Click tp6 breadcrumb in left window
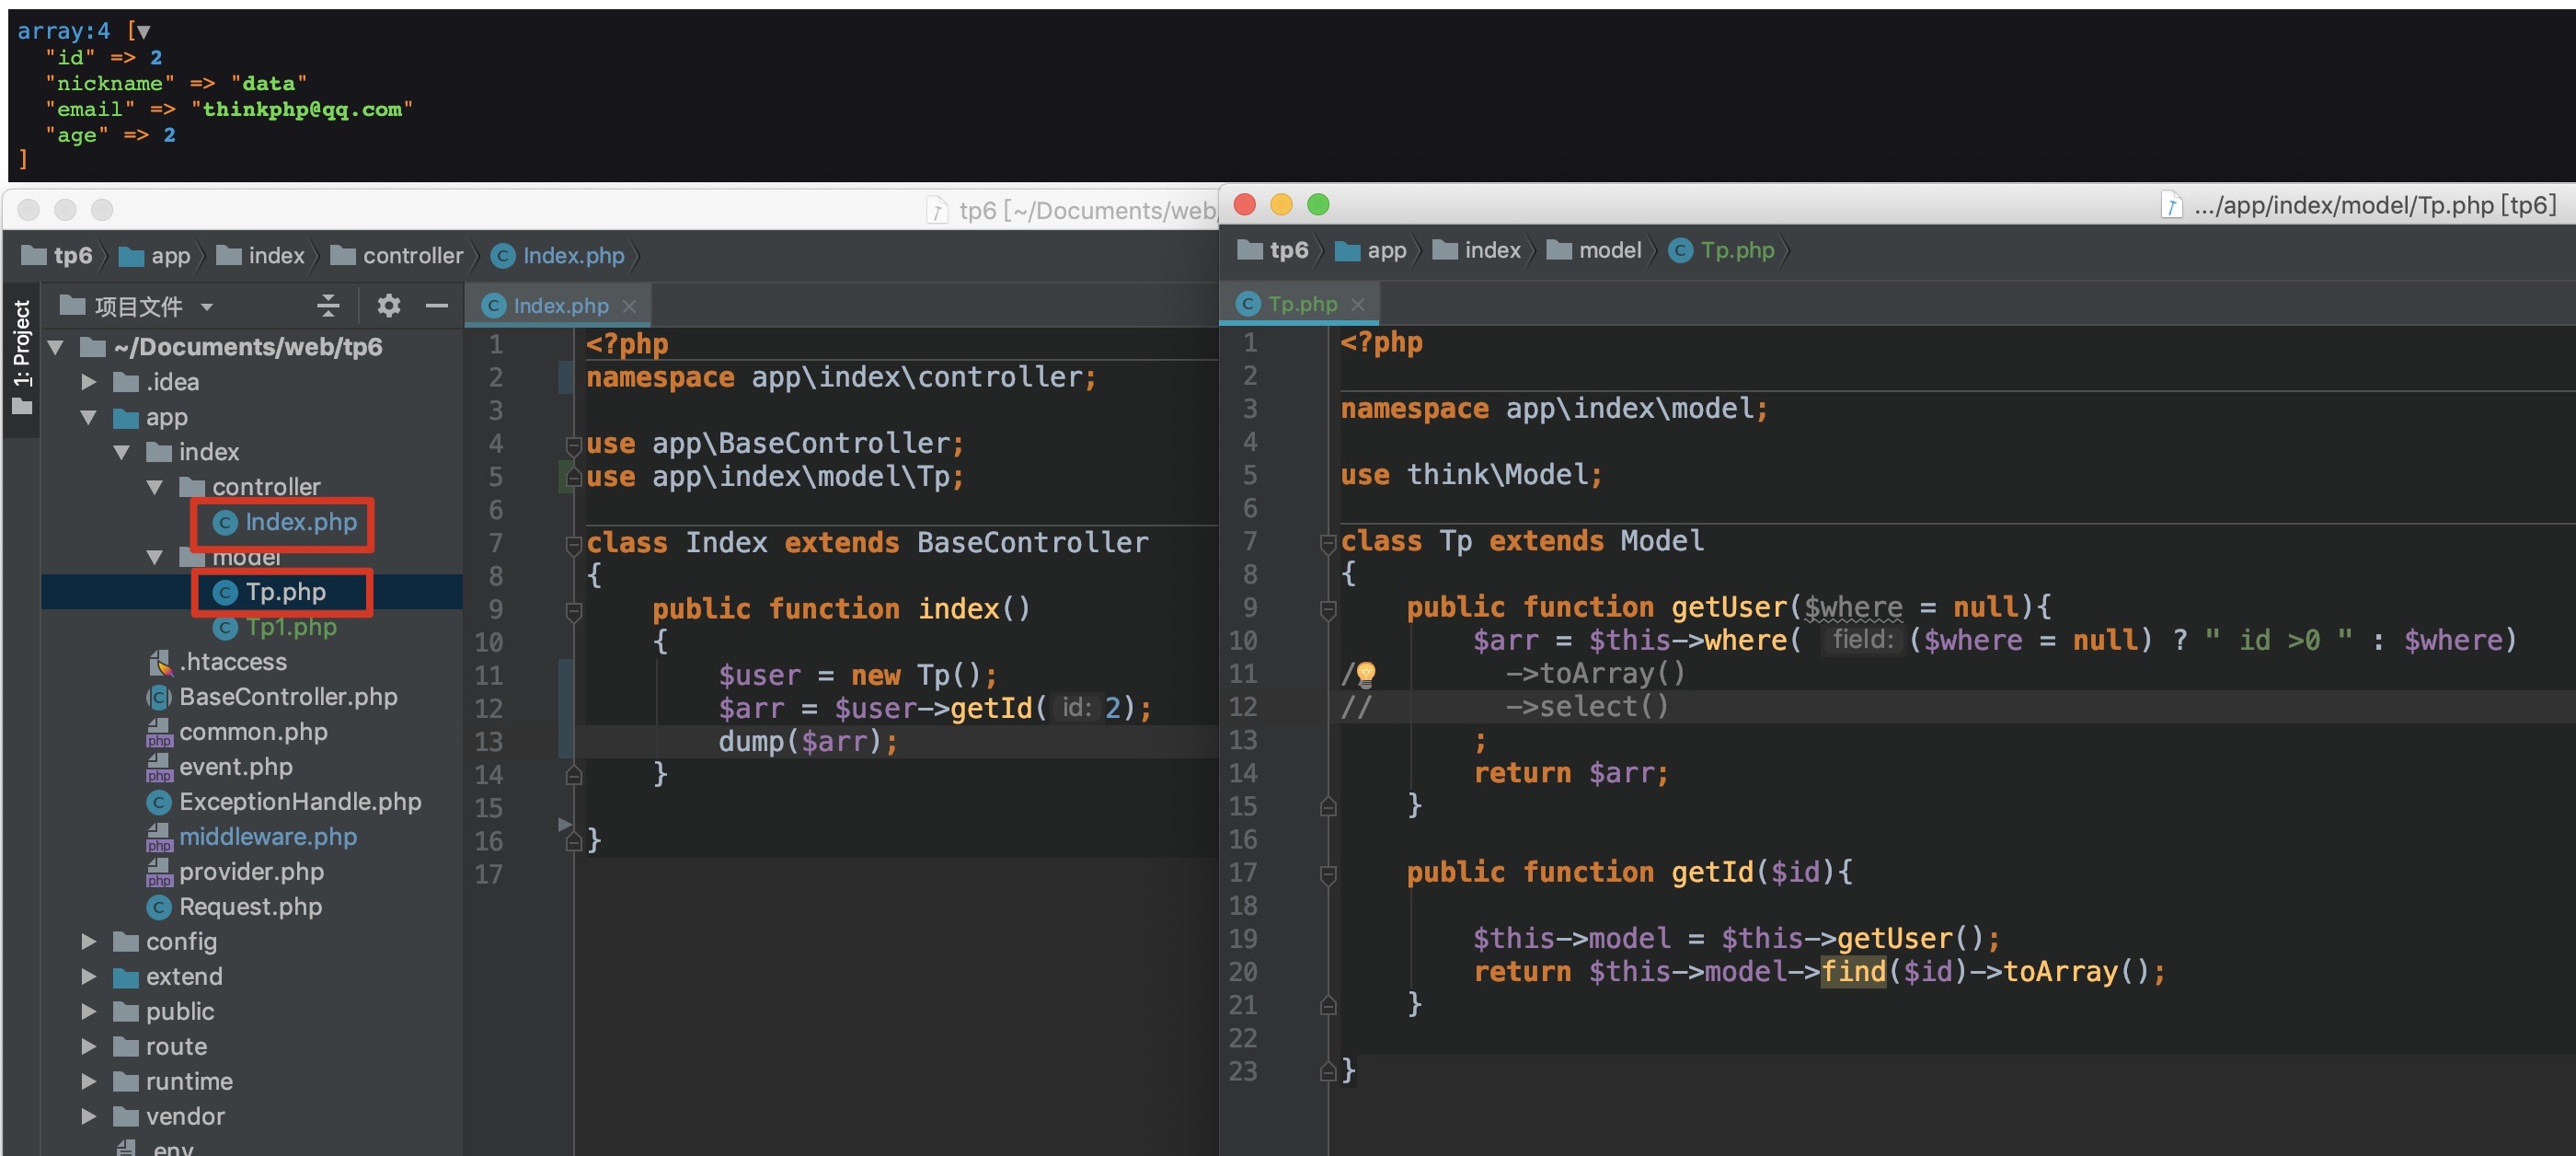The height and width of the screenshot is (1156, 2576). [x=57, y=256]
